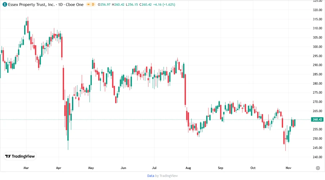Click the O256.97 open value
Image resolution: width=325 pixels, height=180 pixels.
[104, 4]
